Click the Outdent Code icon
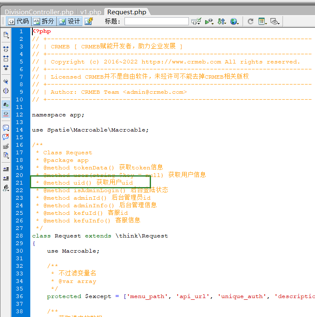The width and height of the screenshot is (315, 317). pos(6,178)
